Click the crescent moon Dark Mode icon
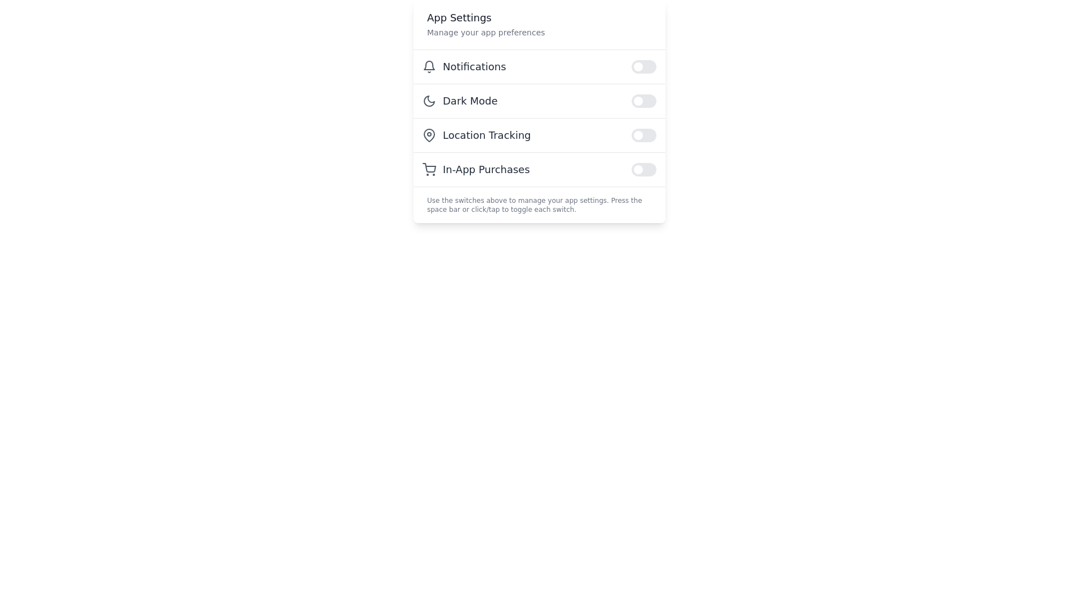 [429, 101]
